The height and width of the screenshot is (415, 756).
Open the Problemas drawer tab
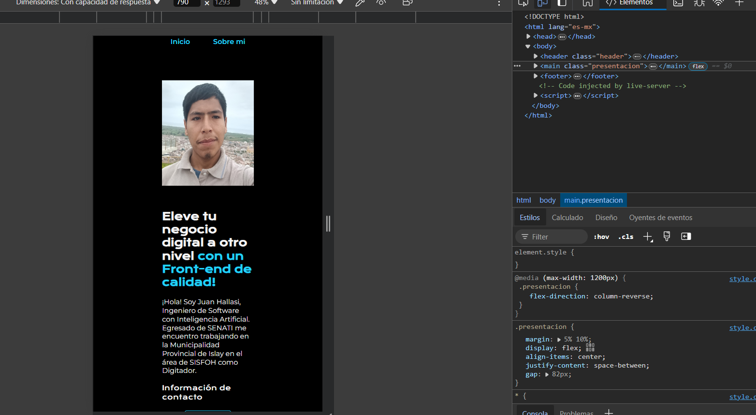click(x=577, y=413)
